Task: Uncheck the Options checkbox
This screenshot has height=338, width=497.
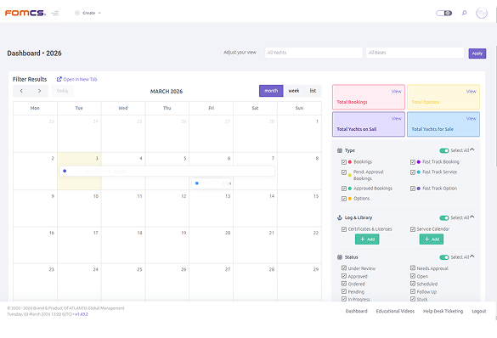Action: click(344, 199)
